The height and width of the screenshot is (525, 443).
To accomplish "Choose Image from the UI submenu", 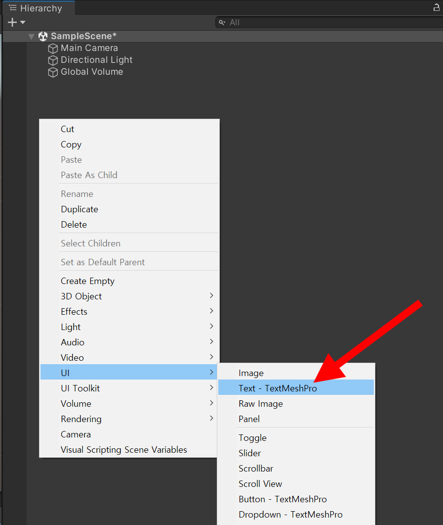I will pos(296,373).
